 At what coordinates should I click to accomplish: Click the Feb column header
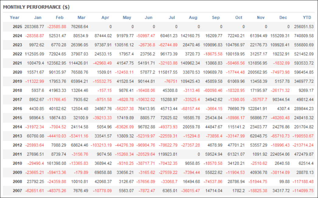60,18
